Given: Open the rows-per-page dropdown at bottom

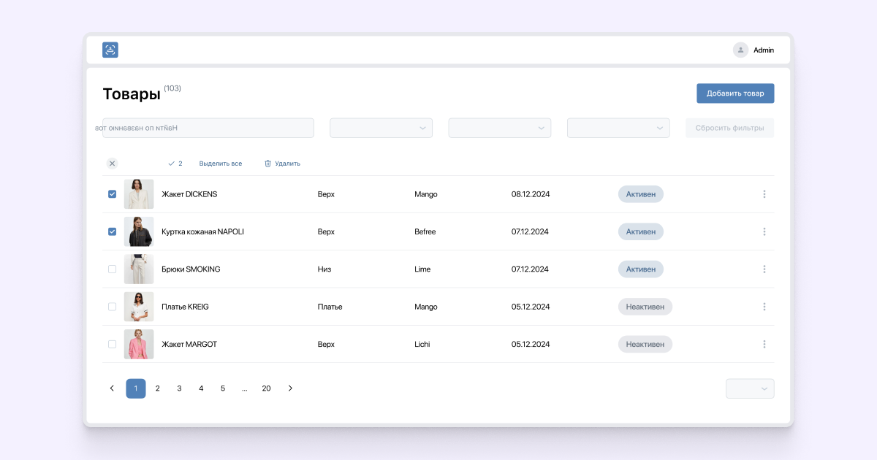Looking at the screenshot, I should coord(750,388).
